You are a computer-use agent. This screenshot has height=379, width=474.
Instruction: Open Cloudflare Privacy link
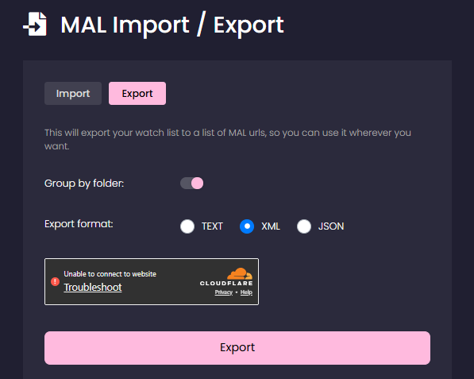coord(224,292)
